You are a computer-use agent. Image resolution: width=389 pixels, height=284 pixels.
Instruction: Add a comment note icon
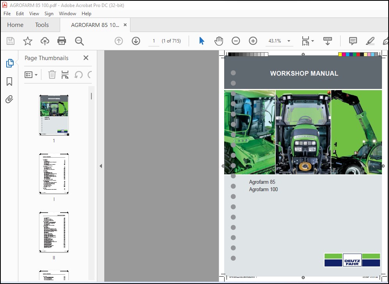(353, 41)
